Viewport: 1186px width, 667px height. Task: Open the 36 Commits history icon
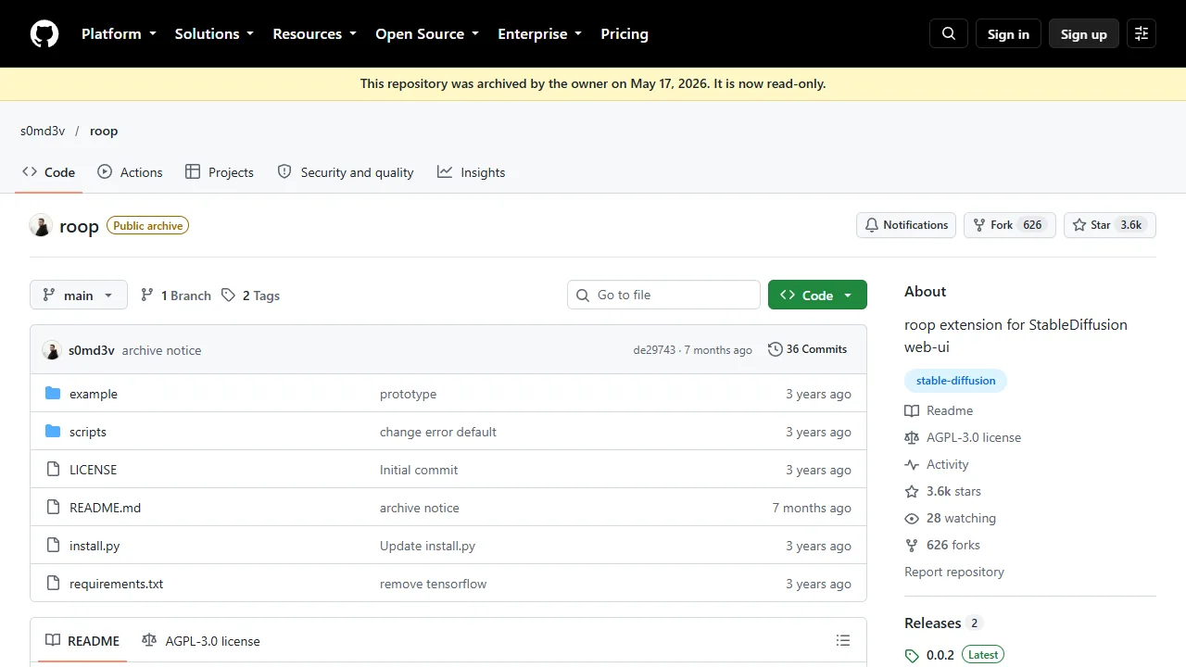pyautogui.click(x=776, y=349)
